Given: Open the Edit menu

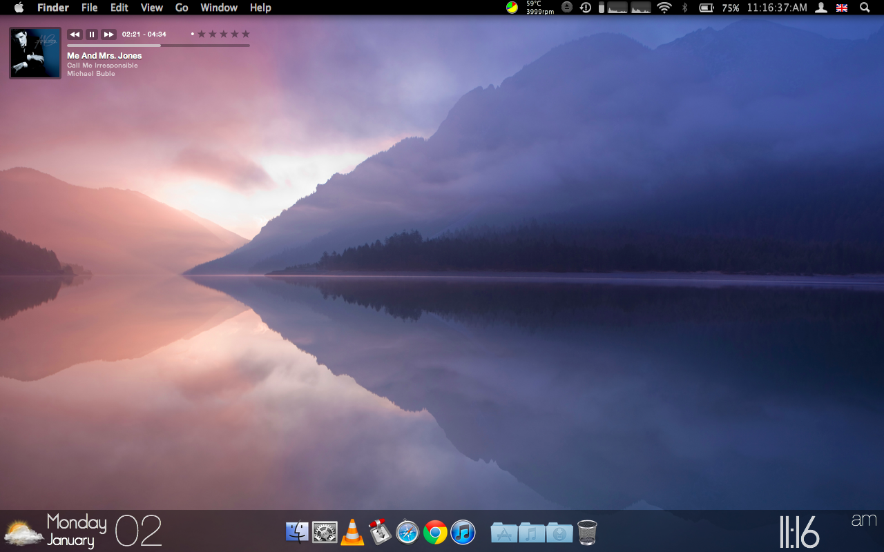Looking at the screenshot, I should coord(119,8).
